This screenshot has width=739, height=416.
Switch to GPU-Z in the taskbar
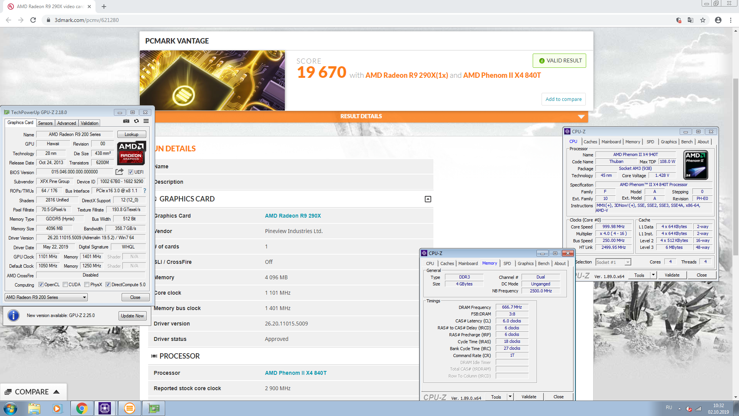(154, 408)
